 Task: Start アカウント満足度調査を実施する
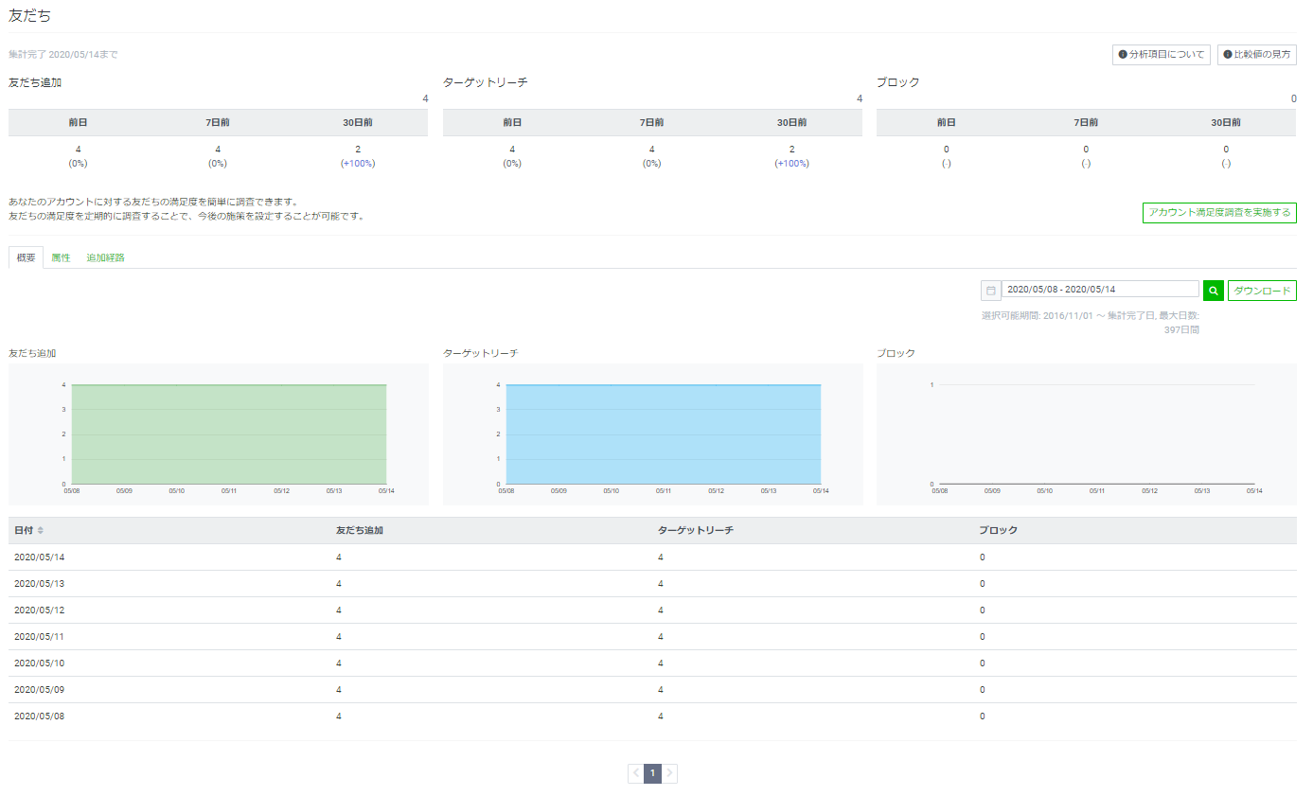[1219, 213]
